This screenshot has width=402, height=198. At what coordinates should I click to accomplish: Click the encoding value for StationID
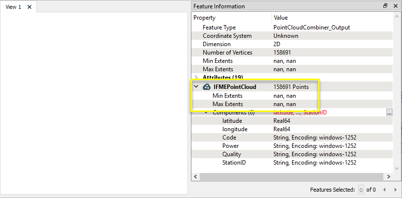[x=315, y=163]
